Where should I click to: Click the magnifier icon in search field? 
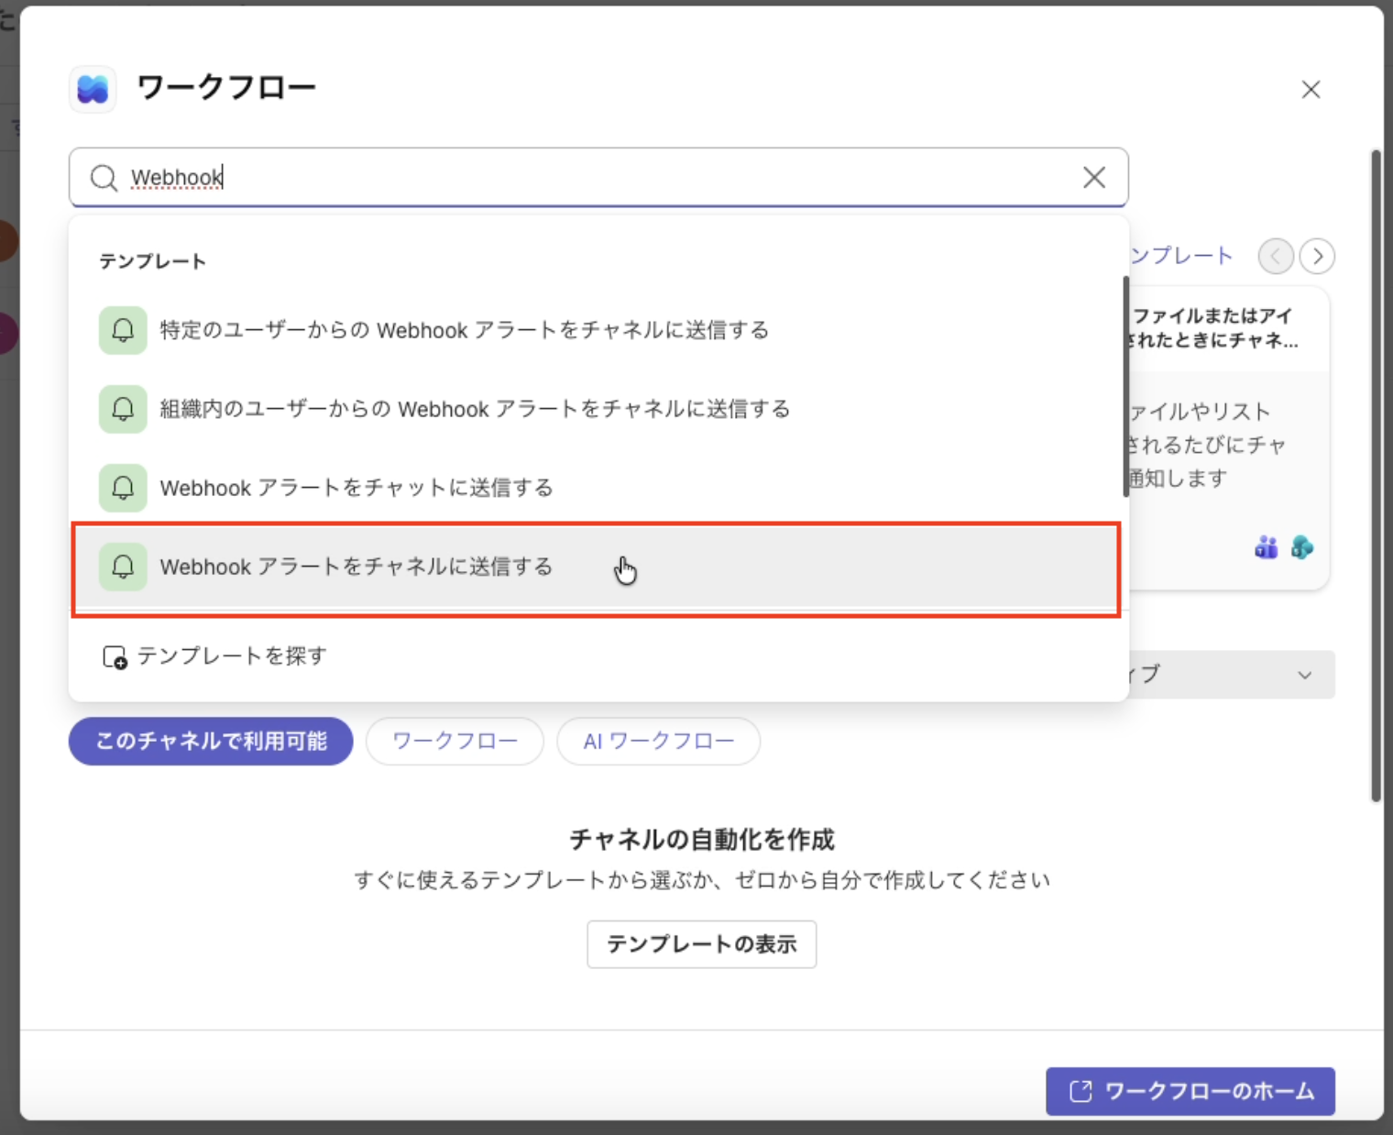(x=104, y=178)
